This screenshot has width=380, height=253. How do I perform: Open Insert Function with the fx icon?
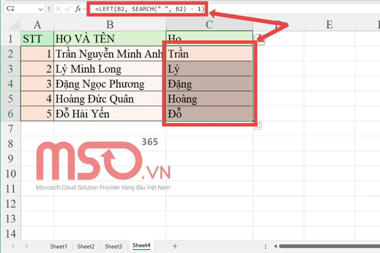(78, 9)
